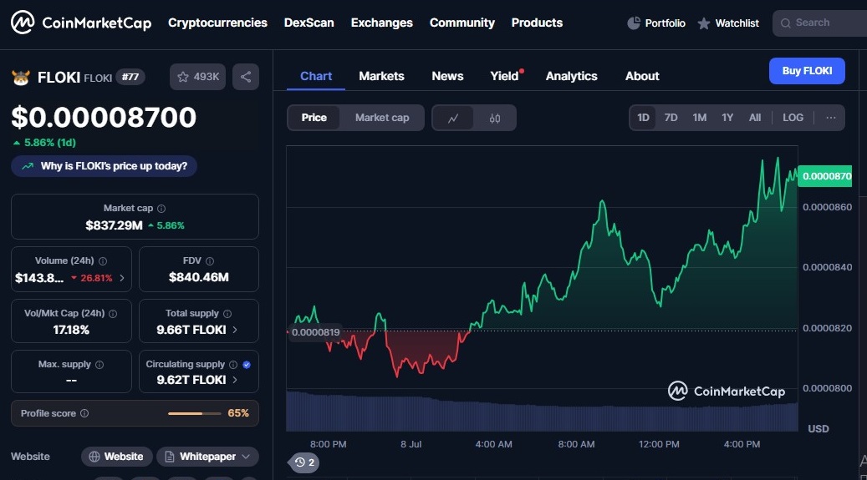Switch to line chart view
Image resolution: width=867 pixels, height=480 pixels.
453,118
